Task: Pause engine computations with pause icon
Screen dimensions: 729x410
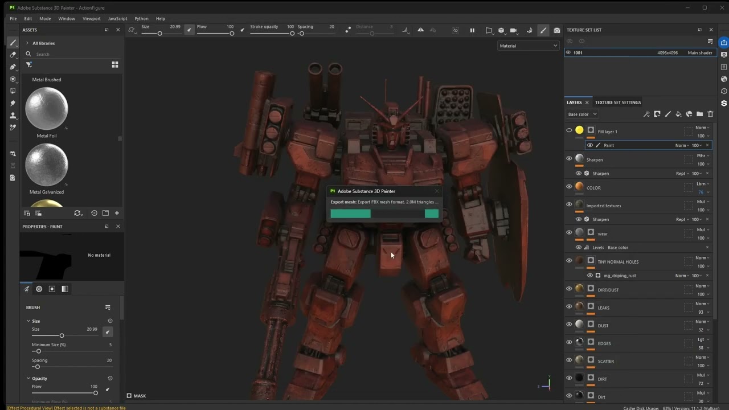Action: coord(472,30)
